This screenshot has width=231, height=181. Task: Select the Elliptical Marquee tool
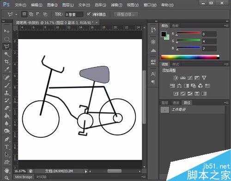pyautogui.click(x=6, y=39)
